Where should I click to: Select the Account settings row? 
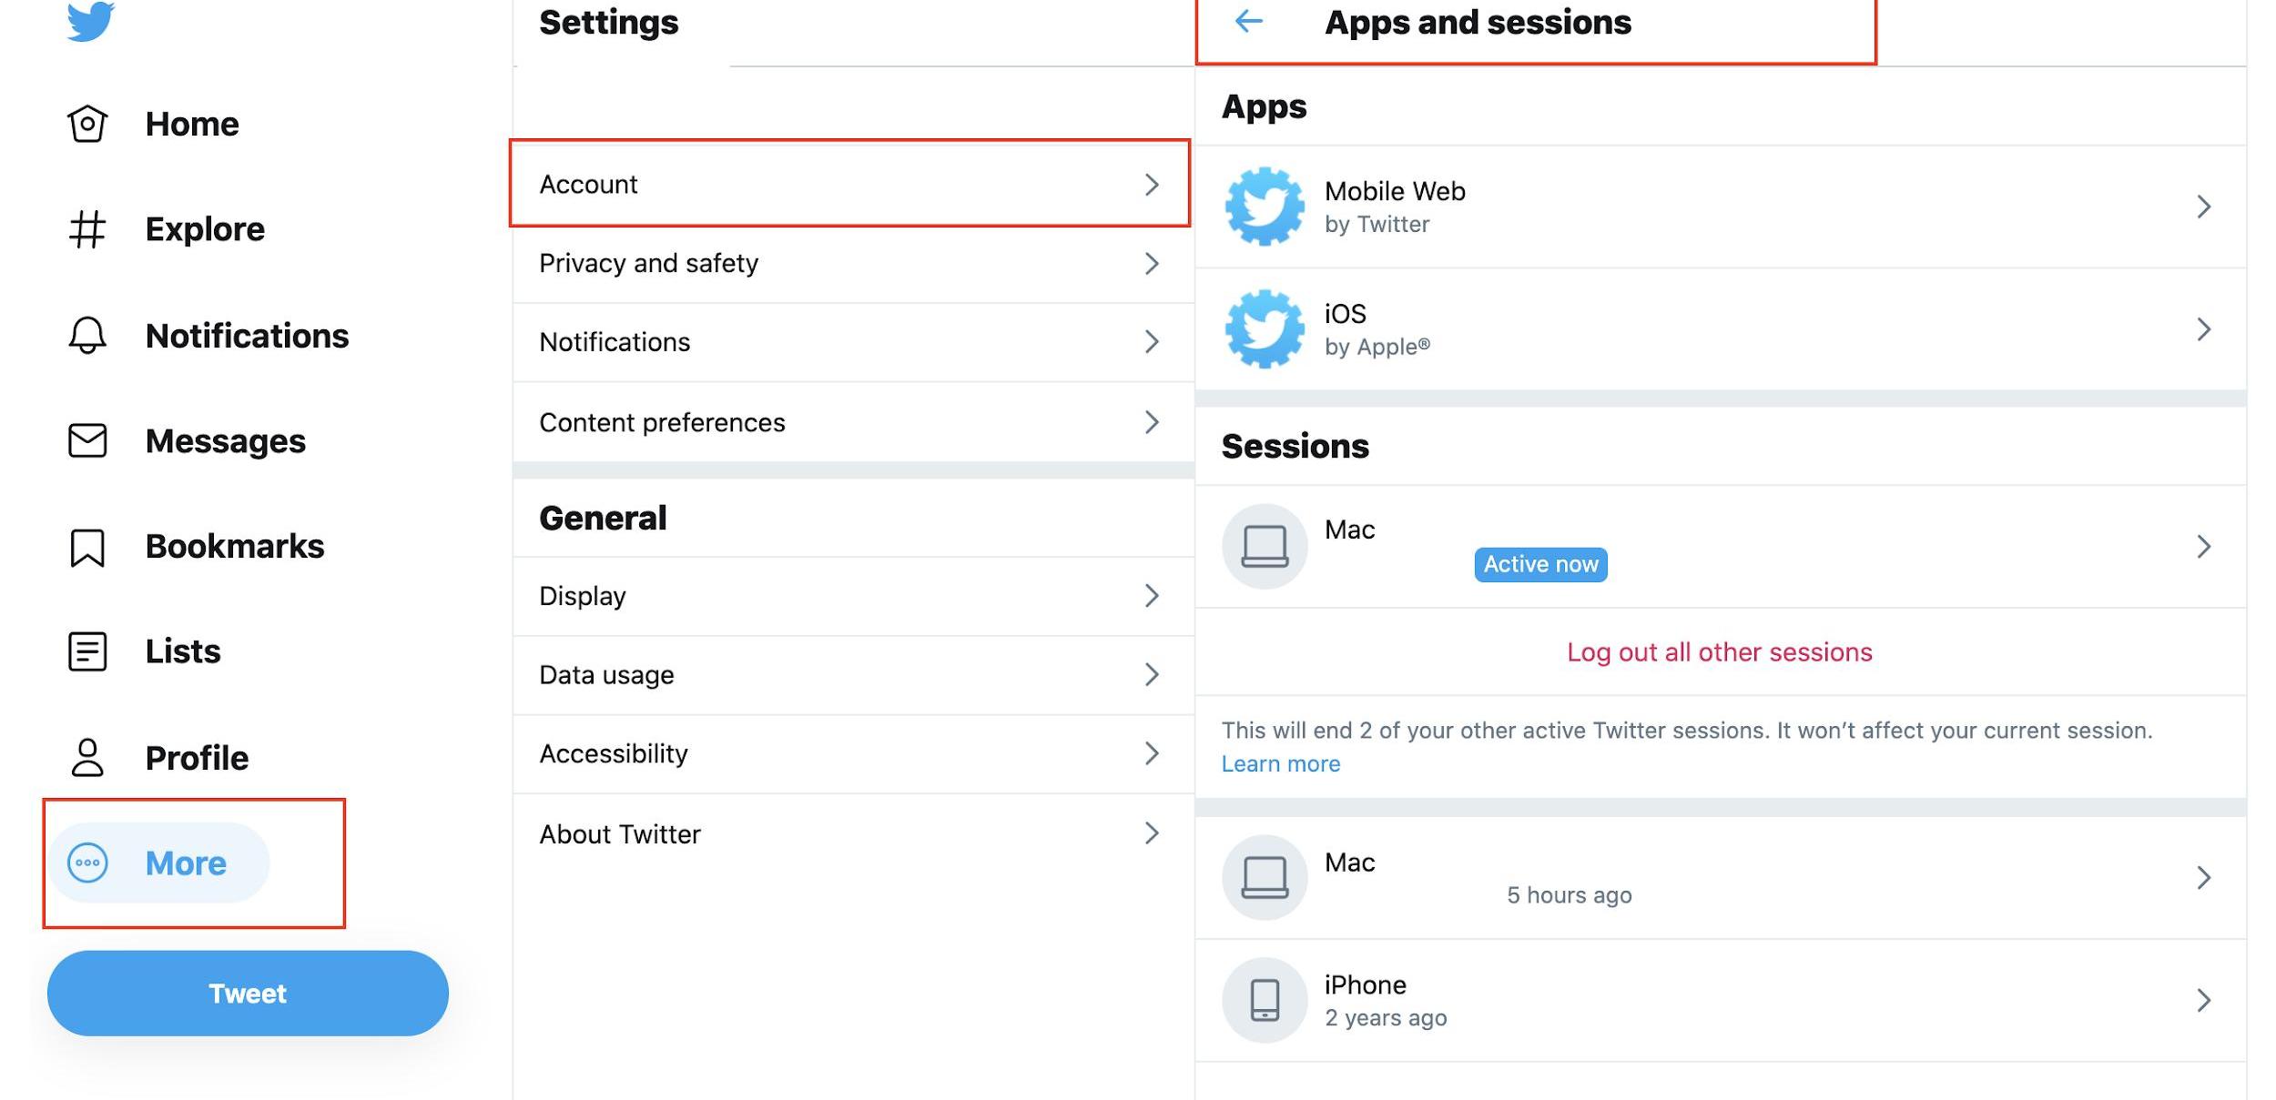point(848,184)
